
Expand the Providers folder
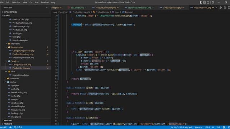tap(15, 44)
